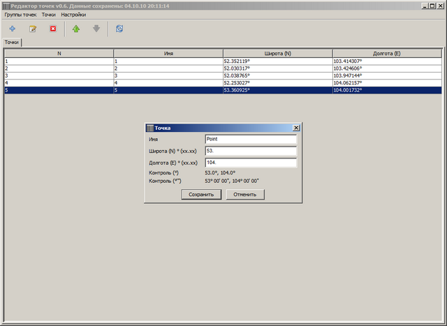The height and width of the screenshot is (326, 447).
Task: Click the green move up arrow
Action: pyautogui.click(x=76, y=29)
